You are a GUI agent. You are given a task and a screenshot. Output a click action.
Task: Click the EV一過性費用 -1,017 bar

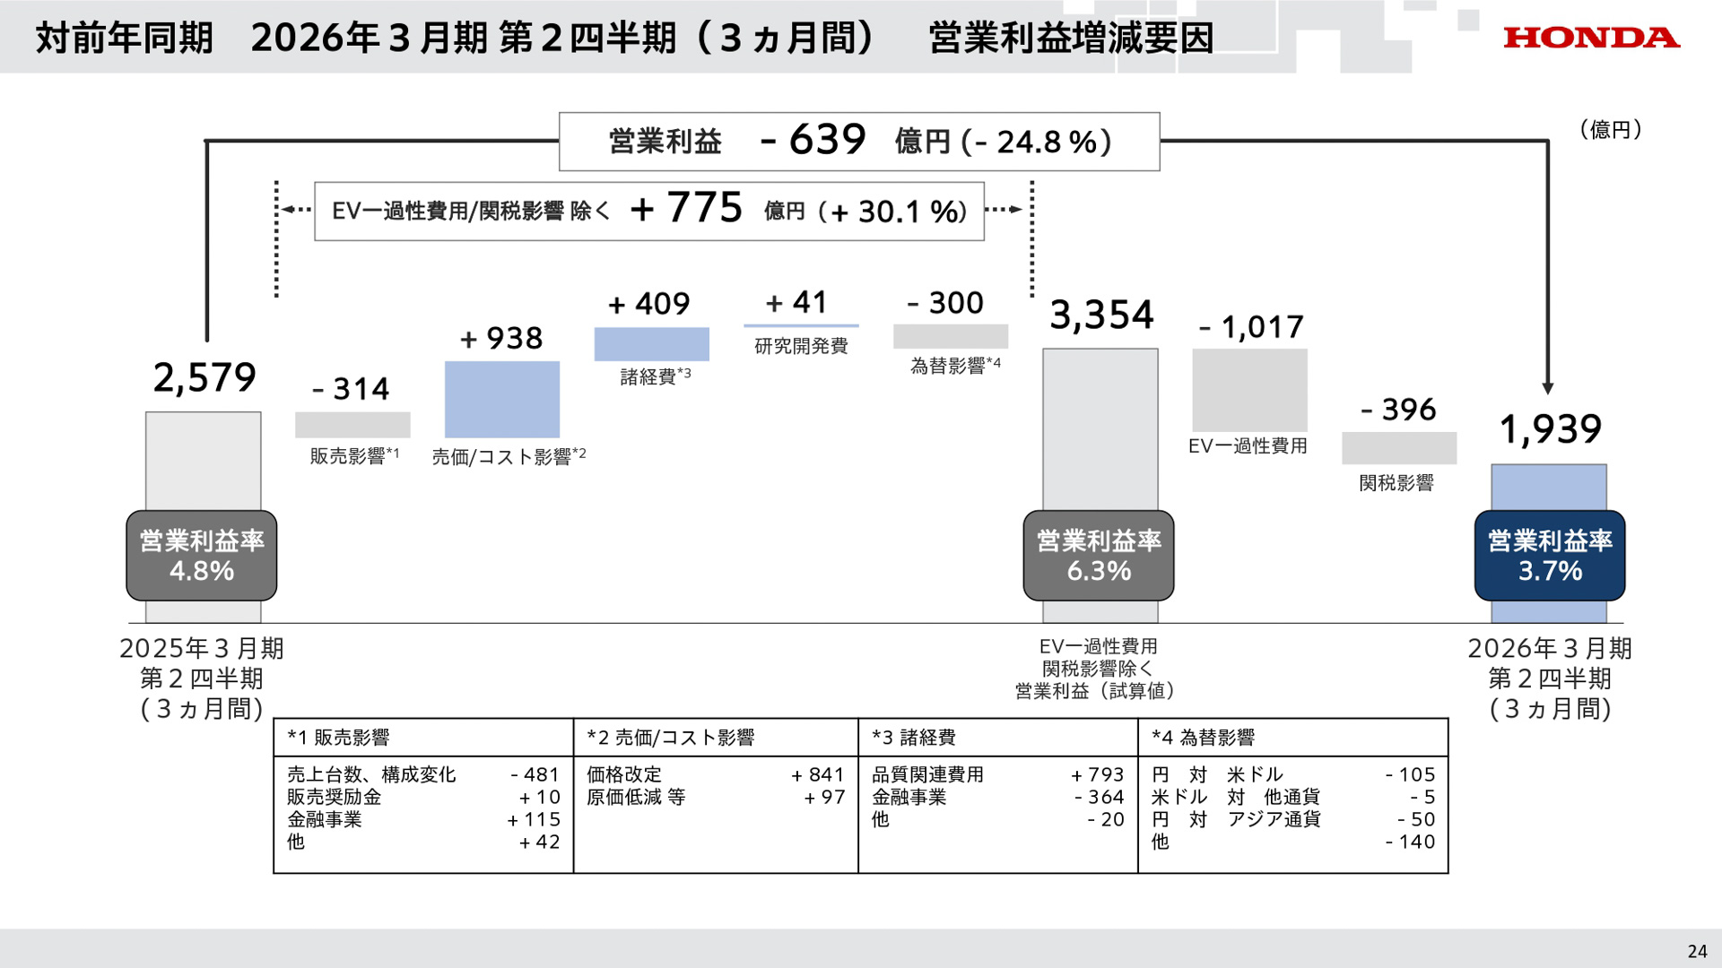coord(1249,392)
